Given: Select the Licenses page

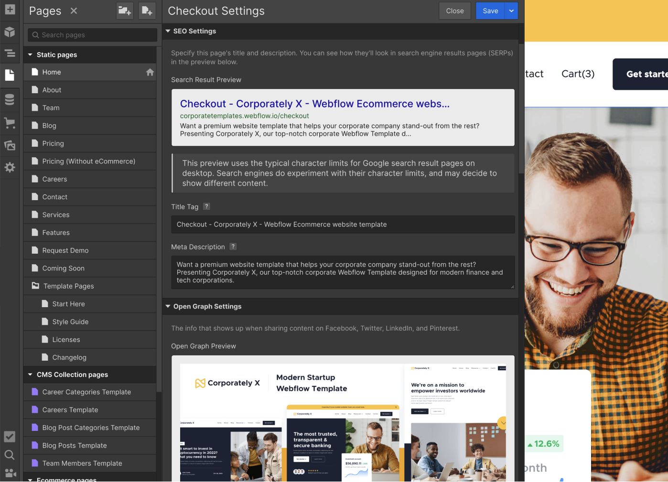Looking at the screenshot, I should (x=90, y=340).
